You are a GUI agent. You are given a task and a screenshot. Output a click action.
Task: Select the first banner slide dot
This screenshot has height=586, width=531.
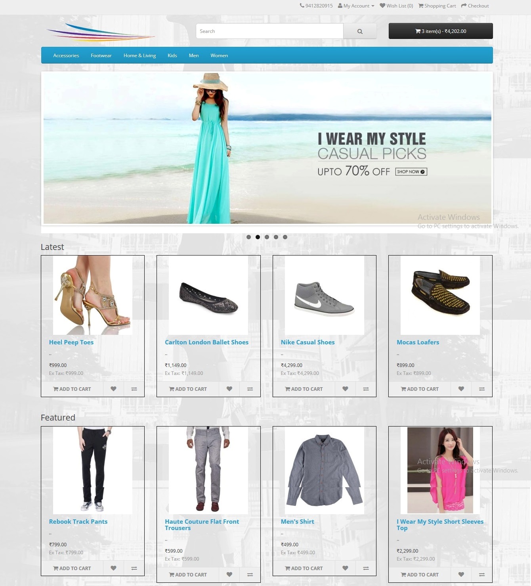(248, 237)
